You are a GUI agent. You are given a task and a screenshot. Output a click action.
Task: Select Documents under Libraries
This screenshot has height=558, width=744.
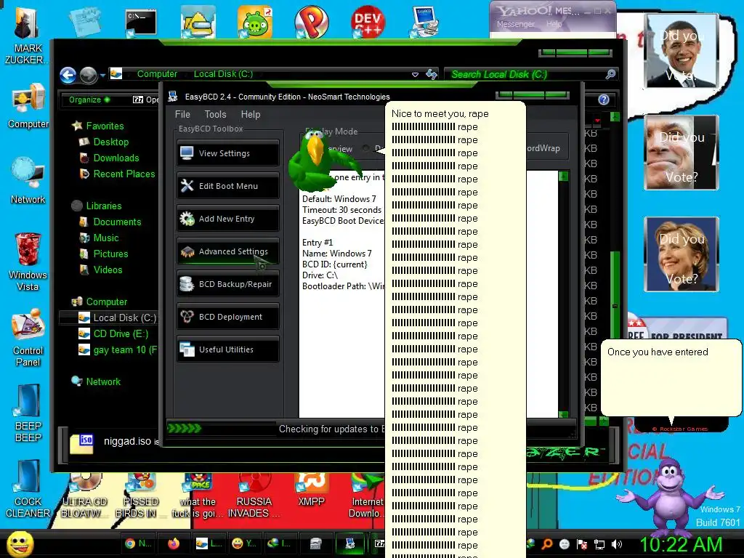pyautogui.click(x=110, y=222)
